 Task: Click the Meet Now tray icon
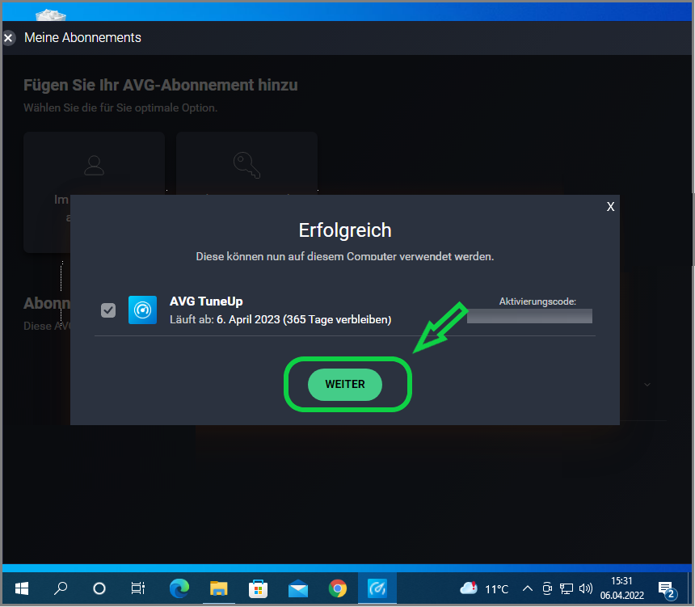[x=547, y=589]
